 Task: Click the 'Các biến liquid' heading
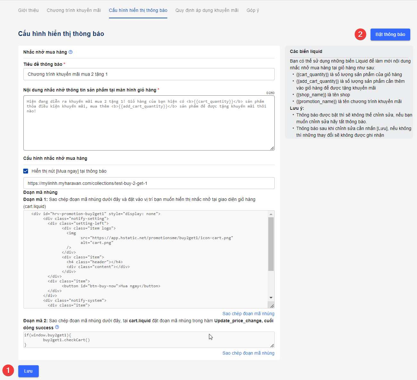click(x=306, y=51)
